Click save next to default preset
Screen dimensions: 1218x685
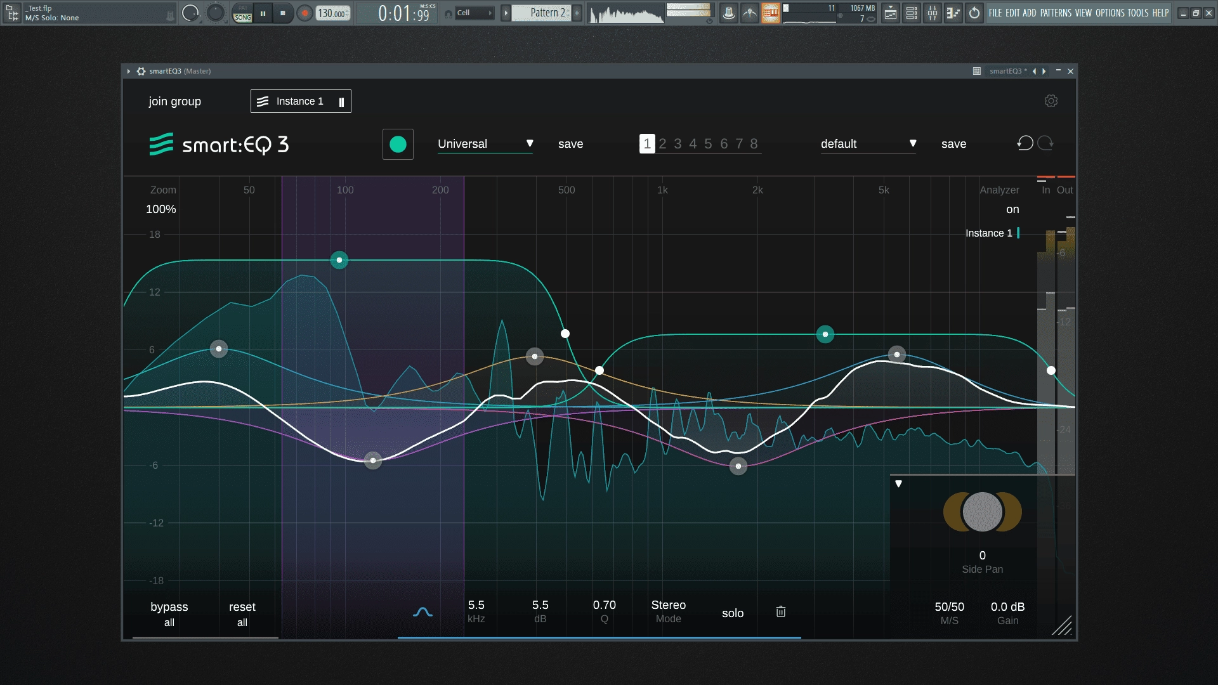coord(953,144)
